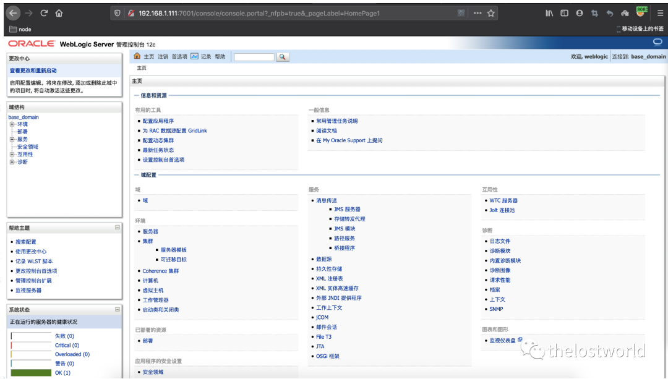Expand the 服务 tree node
Screen dimensions: 668x379
click(12, 139)
